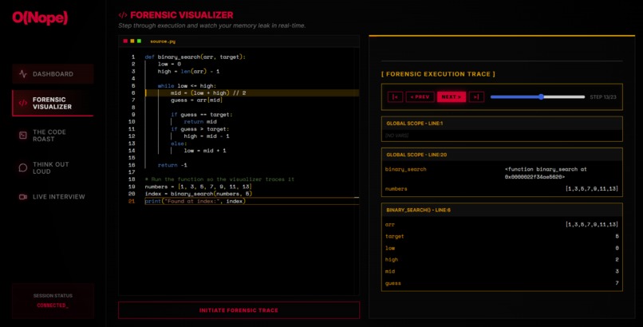
Task: Click the yellow dot in the editor header
Action: tap(132, 41)
